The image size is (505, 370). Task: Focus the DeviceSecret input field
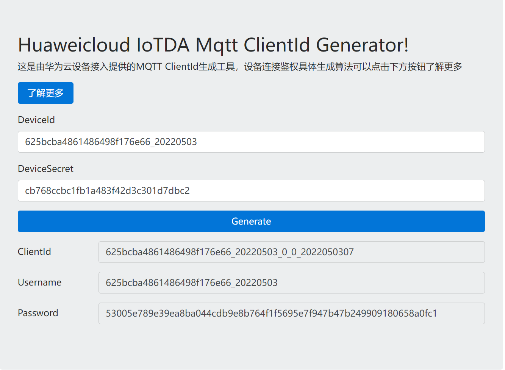(x=251, y=191)
